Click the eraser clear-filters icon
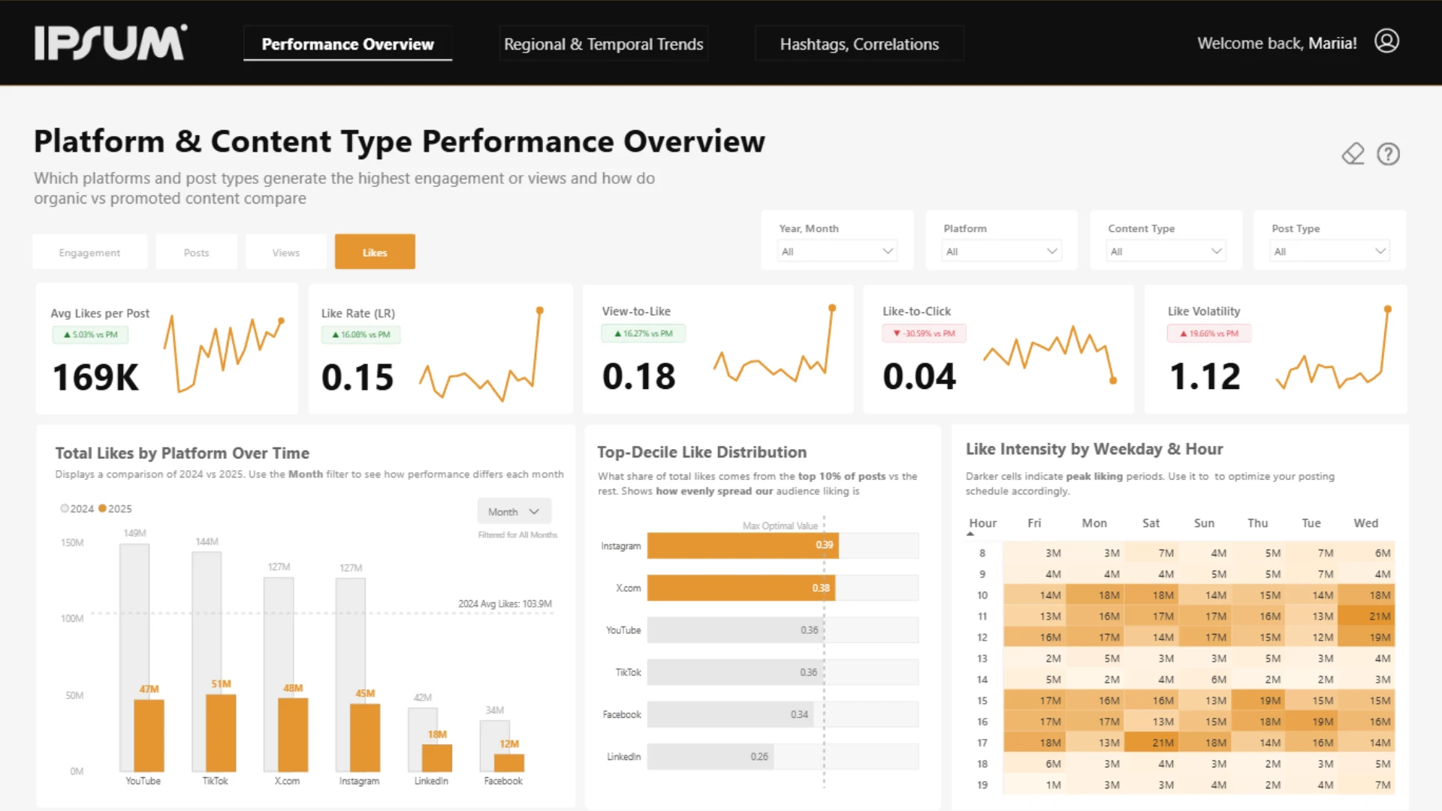Screen dimensions: 1442x811 point(1353,154)
